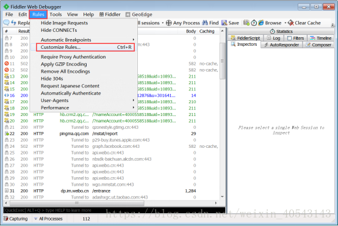Click the Find binoculars icon
Image resolution: width=338 pixels, height=226 pixels.
[x=205, y=23]
